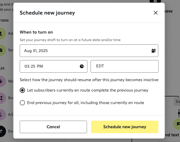
Task: Open the EDT timezone dropdown
Action: click(125, 66)
